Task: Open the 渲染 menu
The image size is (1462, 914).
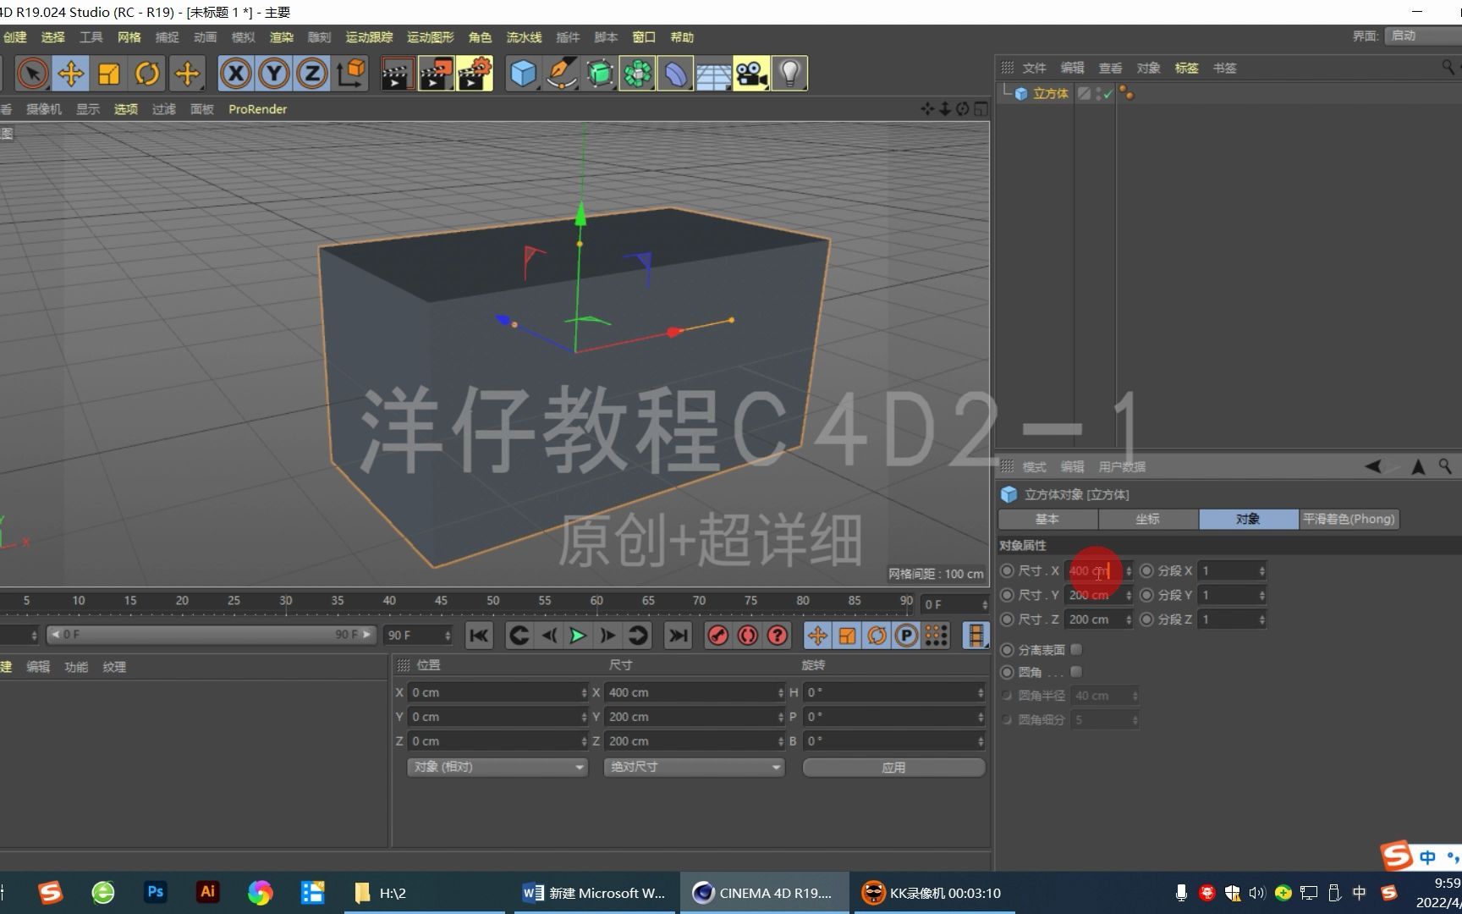Action: [x=281, y=37]
